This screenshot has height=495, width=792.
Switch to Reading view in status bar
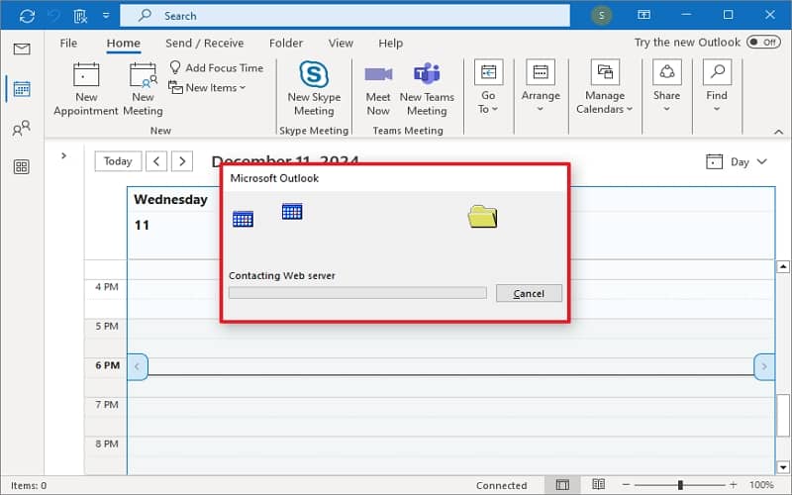coord(598,485)
